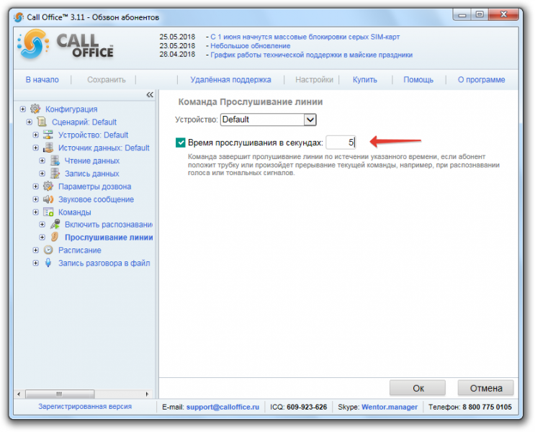Collapse the sidebar with the double chevron
The height and width of the screenshot is (432, 535).
click(x=150, y=95)
